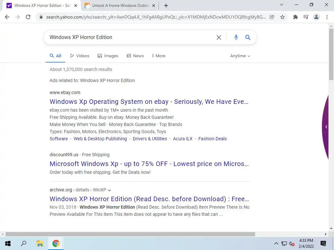Select the All results tab
The image size is (334, 250).
point(55,56)
